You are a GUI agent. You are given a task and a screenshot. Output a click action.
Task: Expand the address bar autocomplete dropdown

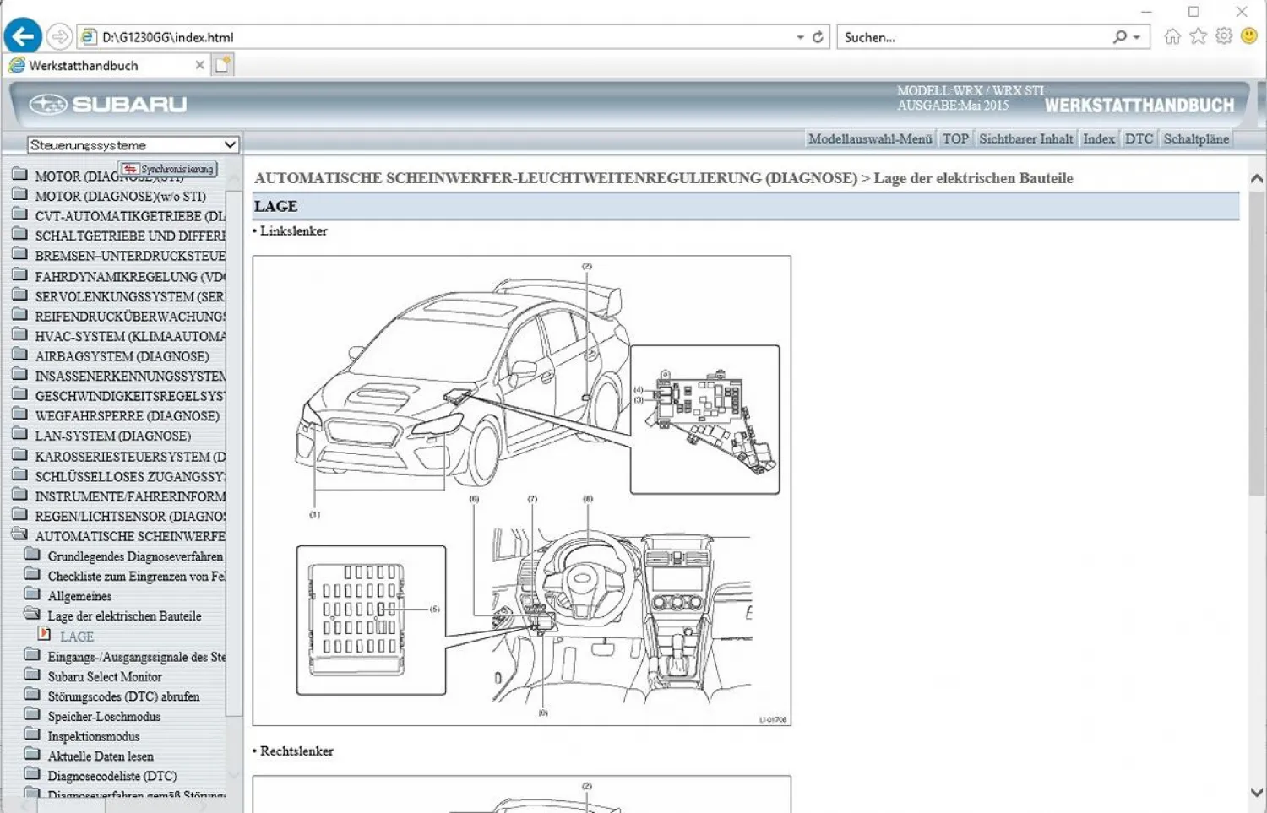click(x=799, y=36)
